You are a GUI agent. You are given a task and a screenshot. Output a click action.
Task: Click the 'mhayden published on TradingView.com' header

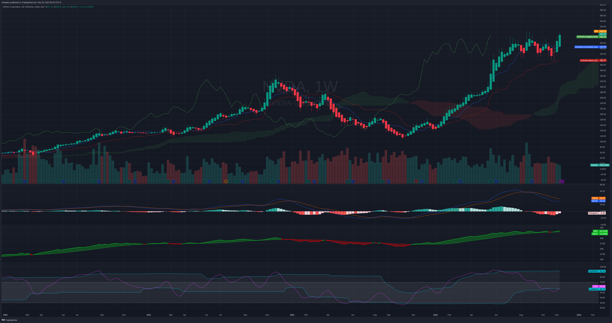click(x=32, y=2)
